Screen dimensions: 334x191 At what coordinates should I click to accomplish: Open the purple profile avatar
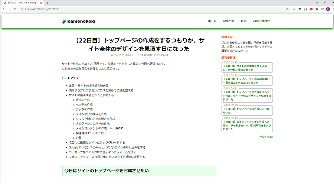coord(328,9)
